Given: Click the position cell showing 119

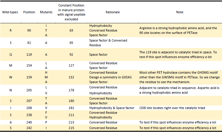Looking at the screenshot, I should coord(29,55).
